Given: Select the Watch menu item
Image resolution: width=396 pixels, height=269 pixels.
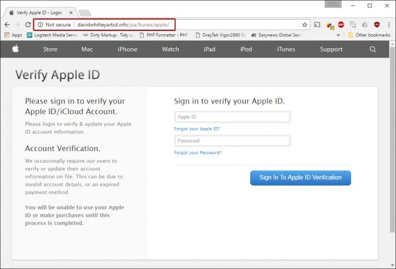Looking at the screenshot, I should [170, 49].
